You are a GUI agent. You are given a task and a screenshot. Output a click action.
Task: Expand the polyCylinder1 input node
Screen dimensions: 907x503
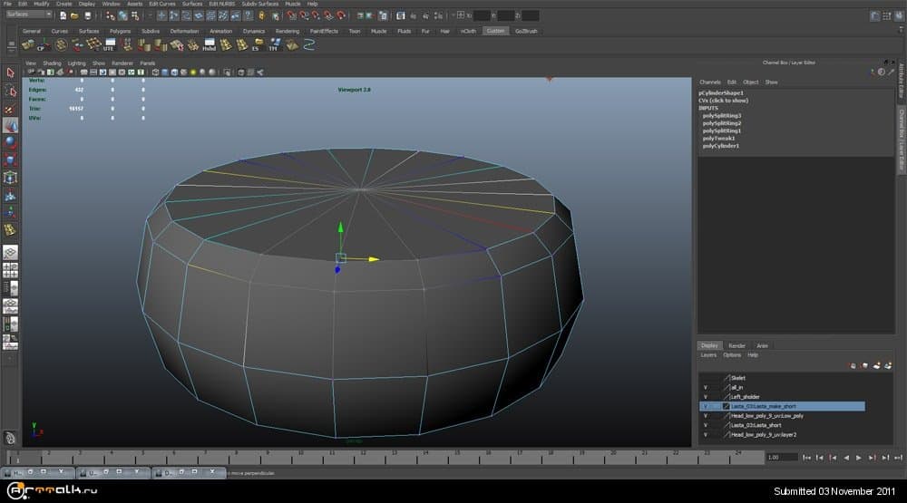[x=720, y=146]
